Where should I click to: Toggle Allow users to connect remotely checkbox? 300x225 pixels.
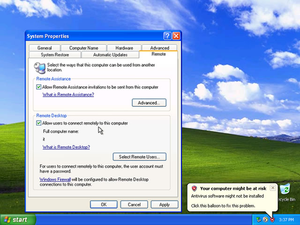(38, 123)
